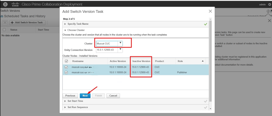Toggle the select-all checkbox in Hostname header

tap(66, 61)
